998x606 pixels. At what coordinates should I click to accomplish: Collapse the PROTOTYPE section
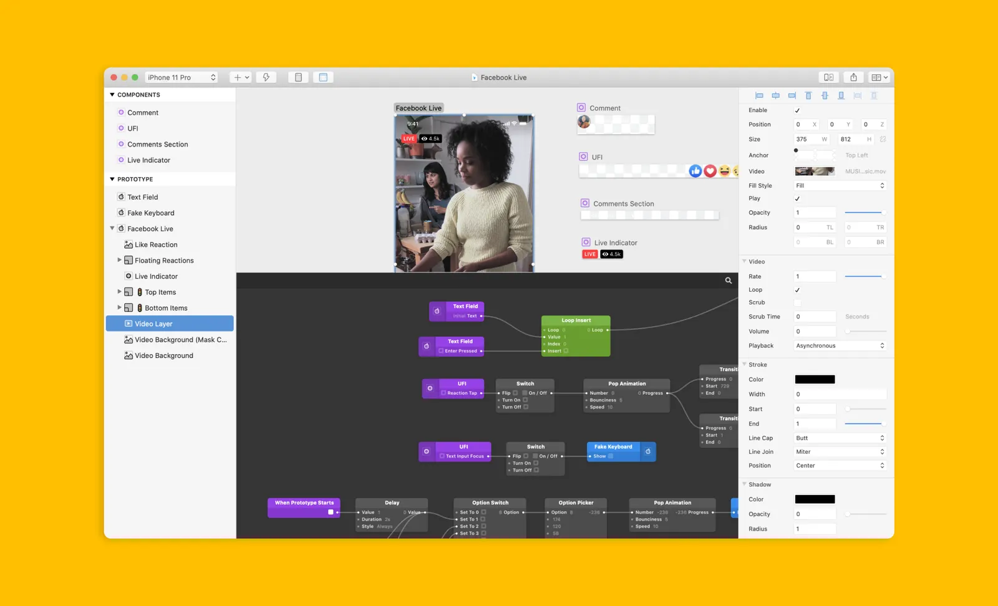click(112, 179)
